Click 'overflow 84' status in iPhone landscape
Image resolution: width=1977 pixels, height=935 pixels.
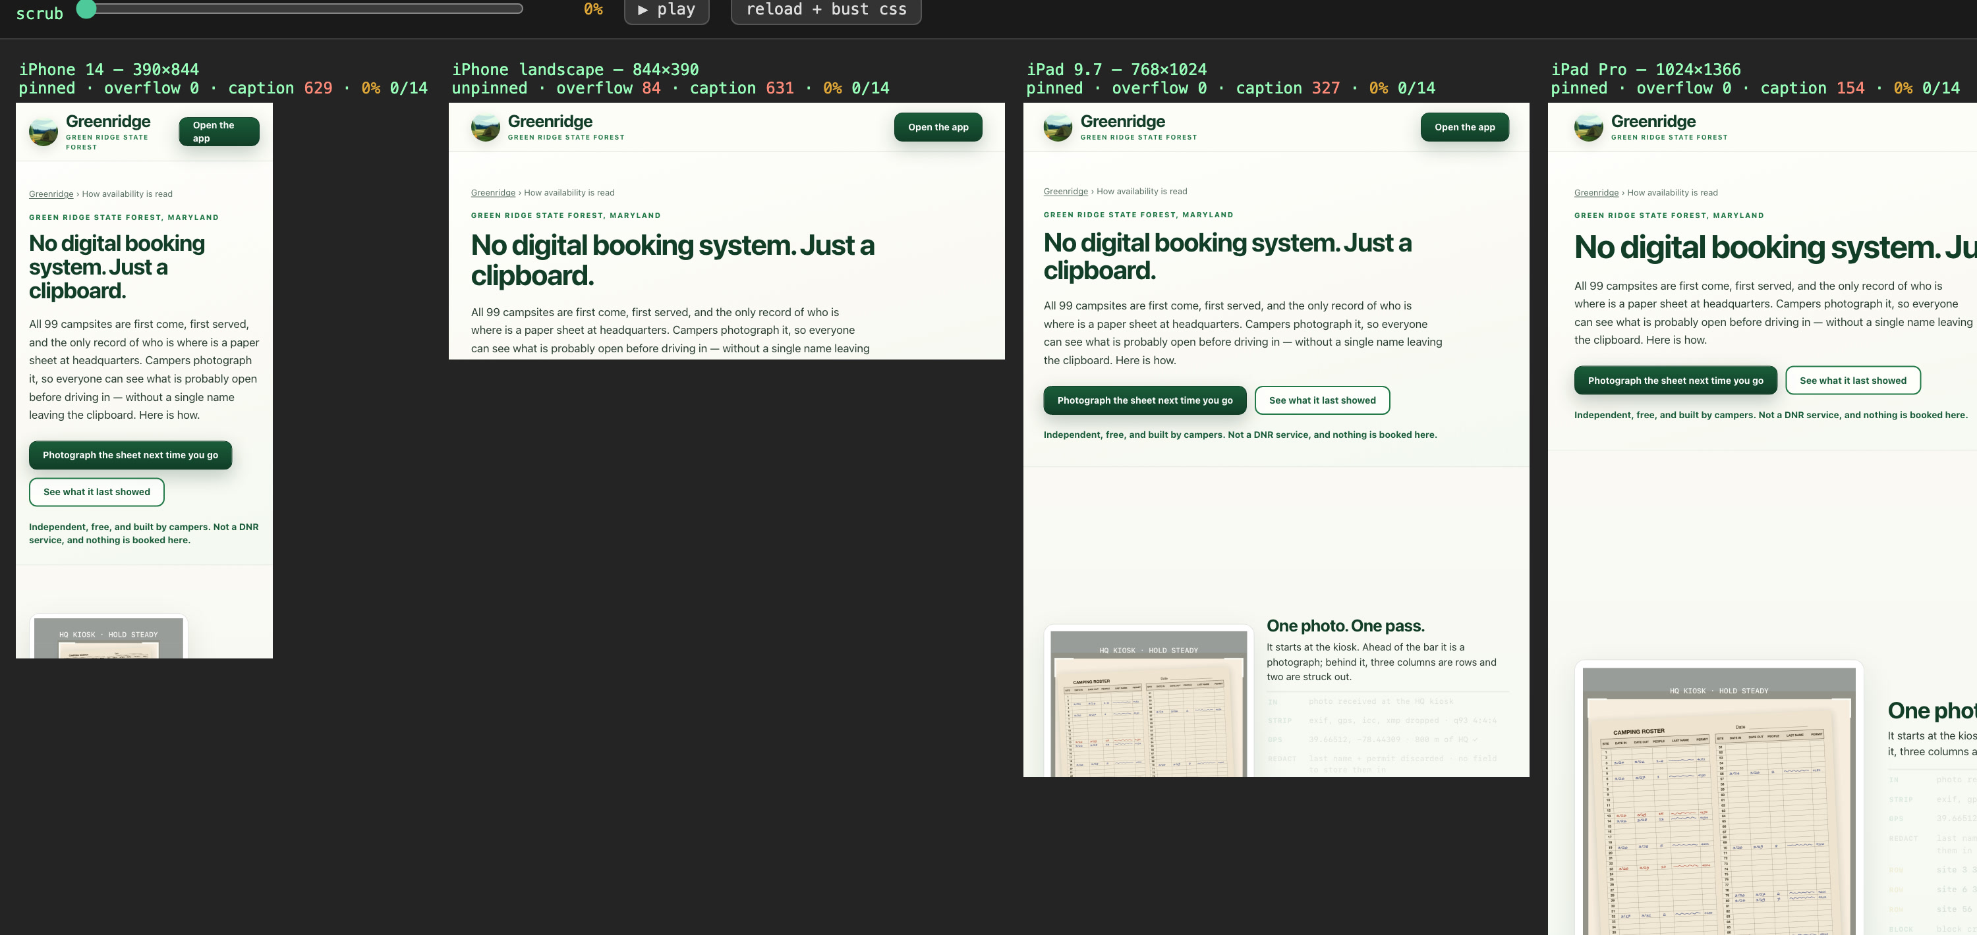(608, 88)
